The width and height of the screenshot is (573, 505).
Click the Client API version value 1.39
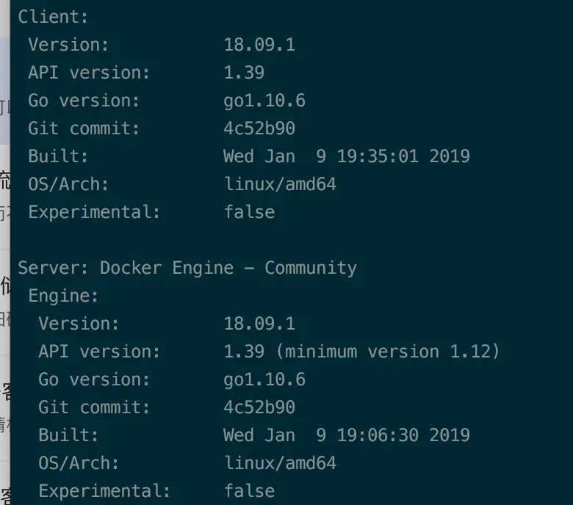(x=244, y=73)
